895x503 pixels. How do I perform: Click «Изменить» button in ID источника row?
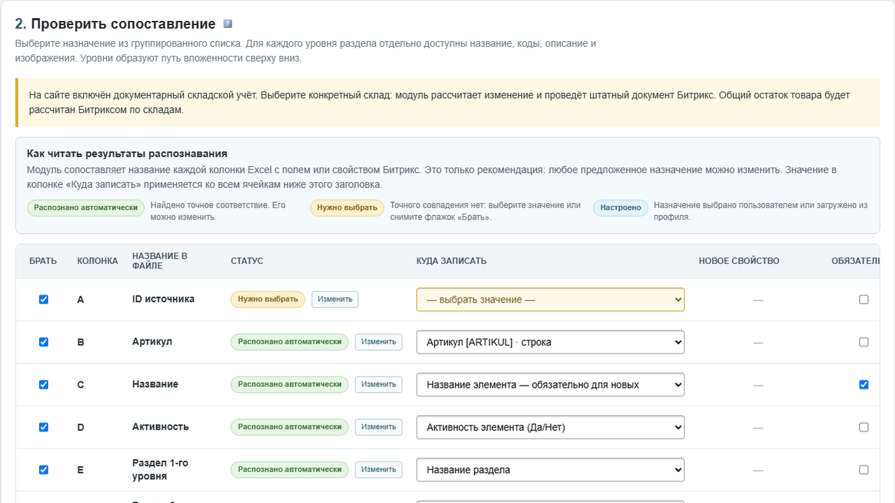point(335,299)
